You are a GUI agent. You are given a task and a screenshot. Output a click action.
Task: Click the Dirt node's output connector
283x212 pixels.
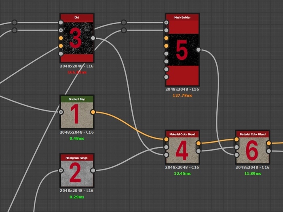point(93,38)
